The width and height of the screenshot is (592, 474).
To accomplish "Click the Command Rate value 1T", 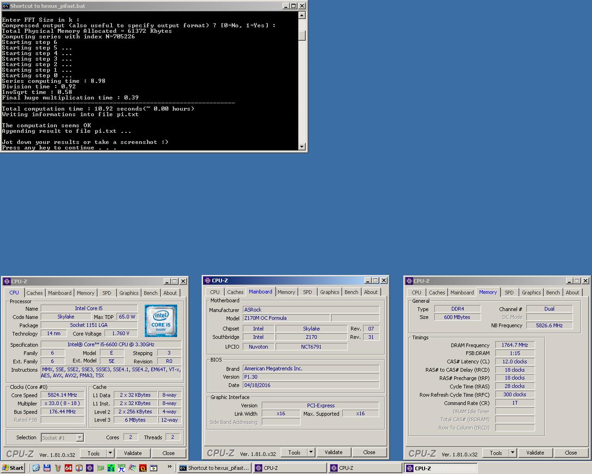I will pyautogui.click(x=515, y=403).
